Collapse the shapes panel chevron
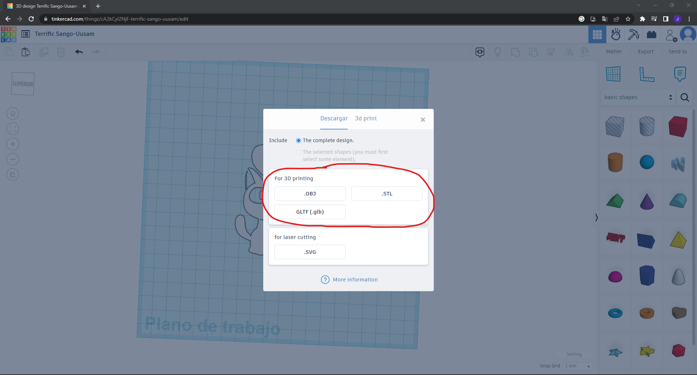697x375 pixels. pos(596,218)
